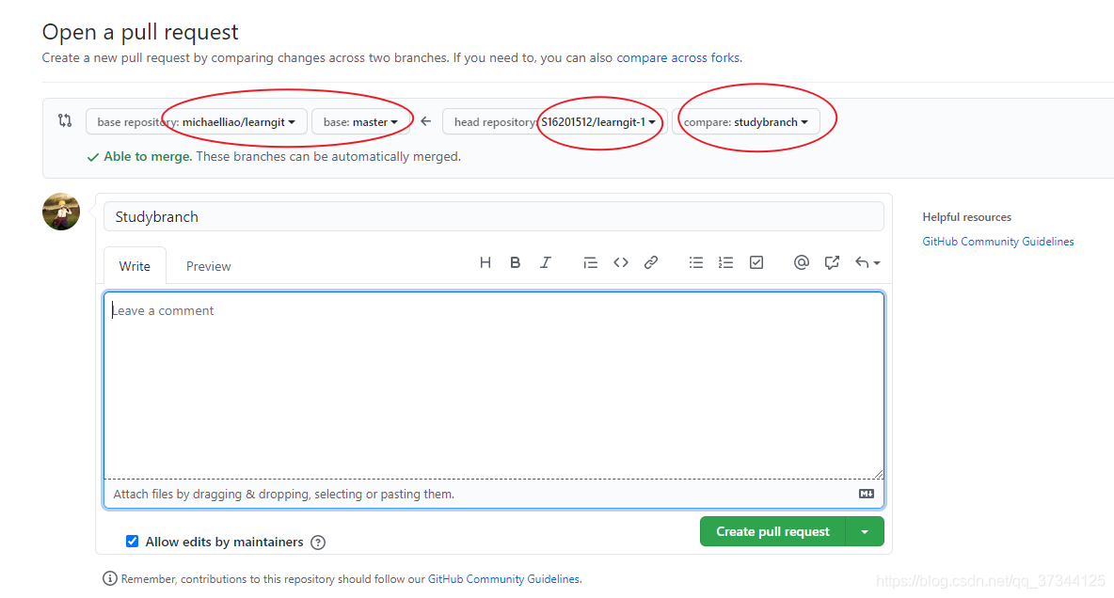Apply italic formatting in comment toolbar
1114x598 pixels.
coord(545,262)
